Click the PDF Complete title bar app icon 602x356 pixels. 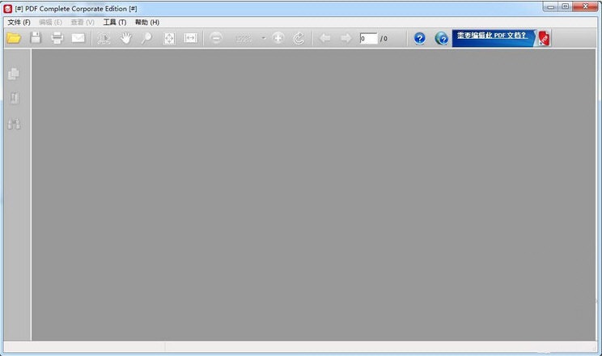click(7, 8)
